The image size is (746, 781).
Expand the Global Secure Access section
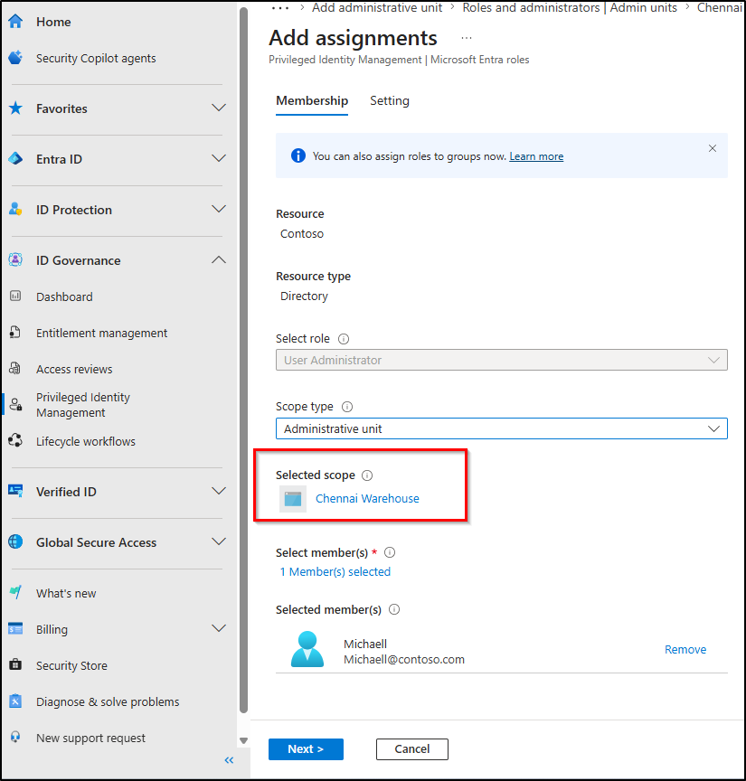click(219, 542)
